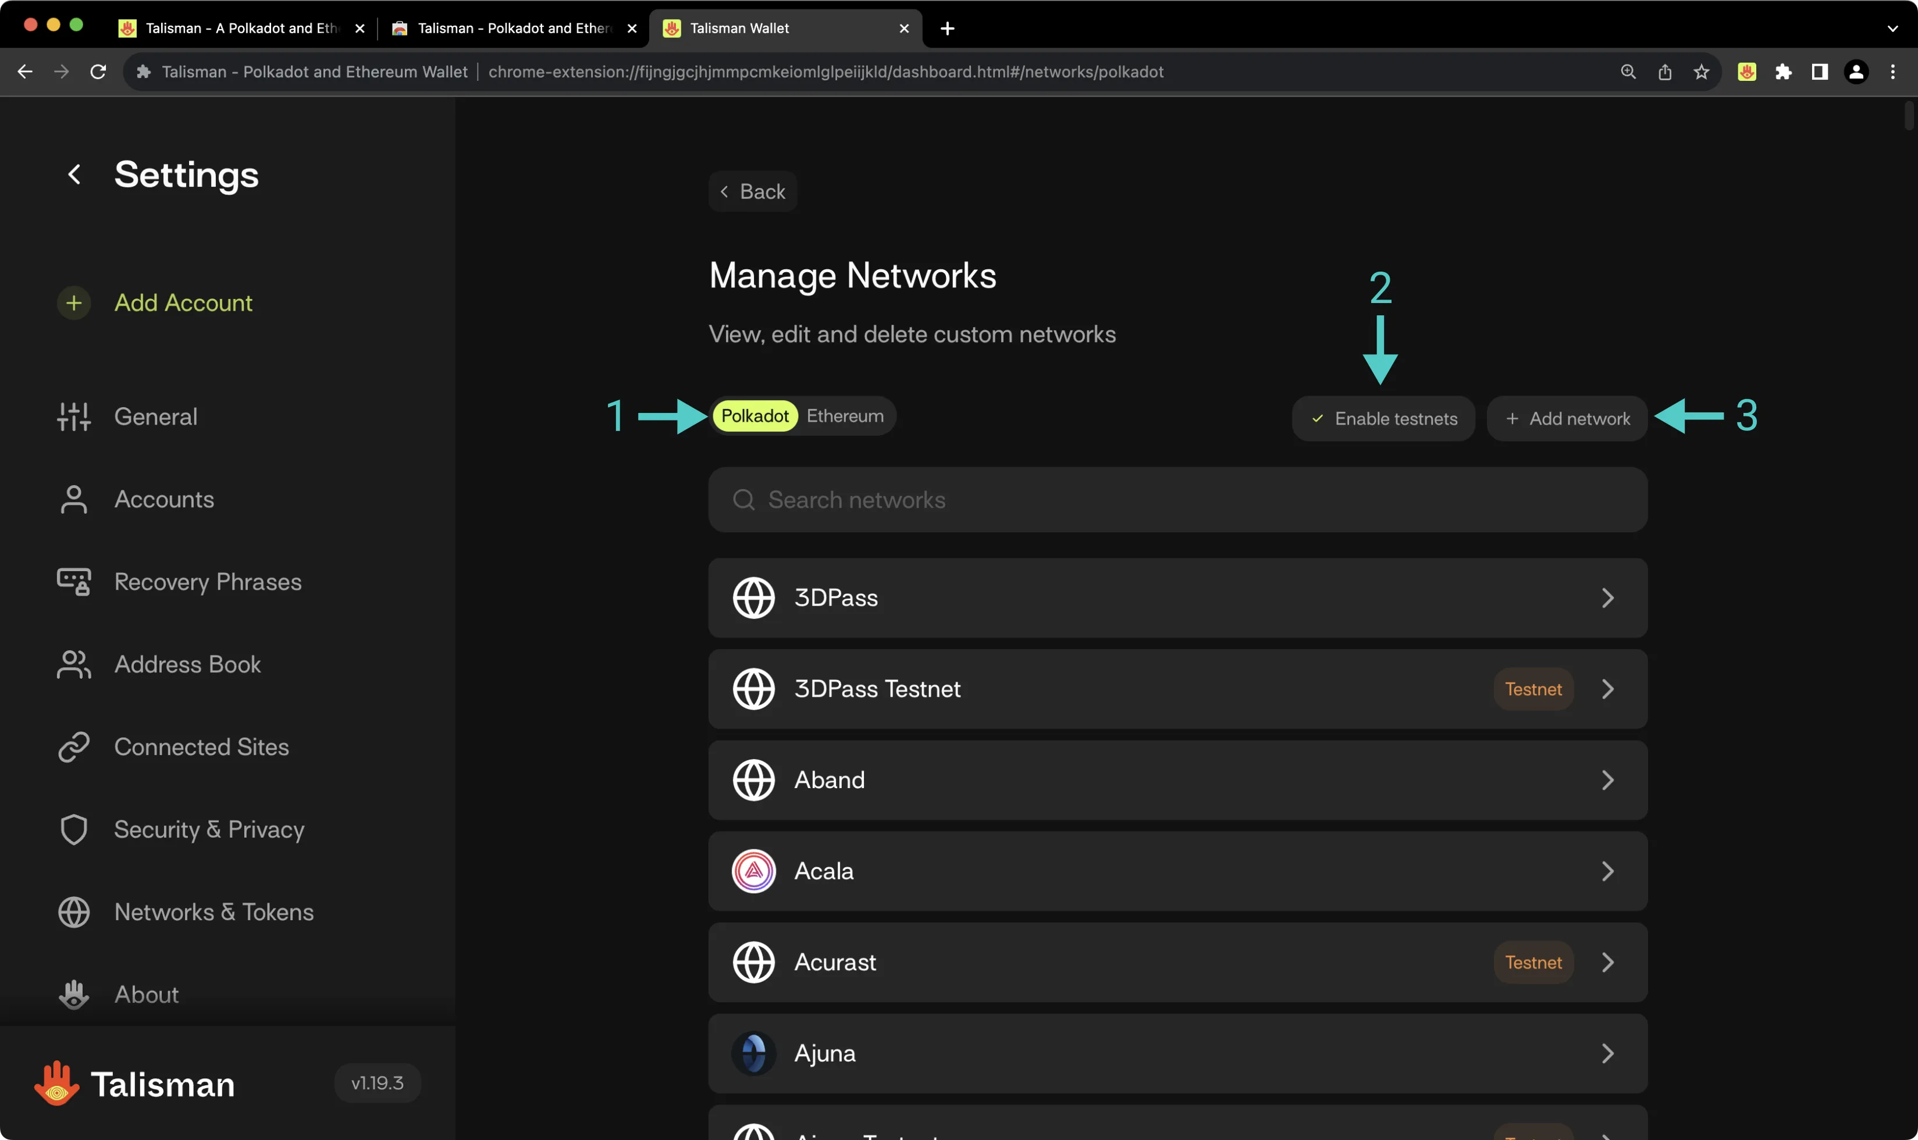This screenshot has width=1918, height=1140.
Task: Click the green plus Add Account icon
Action: [x=74, y=302]
